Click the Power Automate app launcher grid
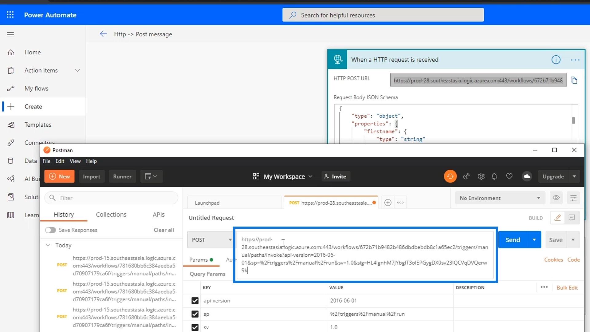This screenshot has width=590, height=332. [x=10, y=15]
